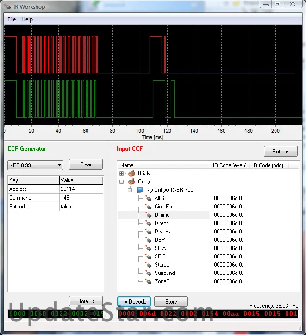The image size is (306, 335).
Task: Click the remote icon next to Surround
Action: [149, 273]
